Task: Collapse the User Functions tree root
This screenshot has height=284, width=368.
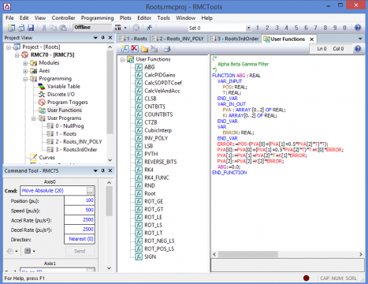Action: [x=122, y=60]
